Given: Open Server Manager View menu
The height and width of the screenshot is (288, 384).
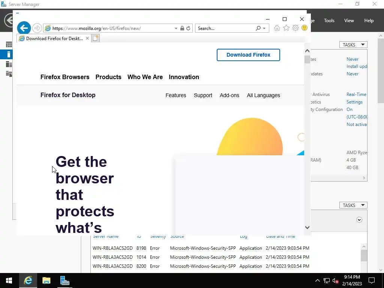Looking at the screenshot, I should (349, 21).
